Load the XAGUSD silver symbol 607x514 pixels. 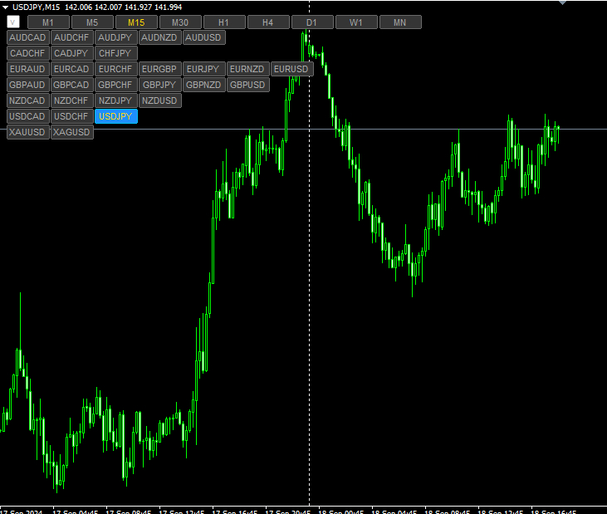71,132
